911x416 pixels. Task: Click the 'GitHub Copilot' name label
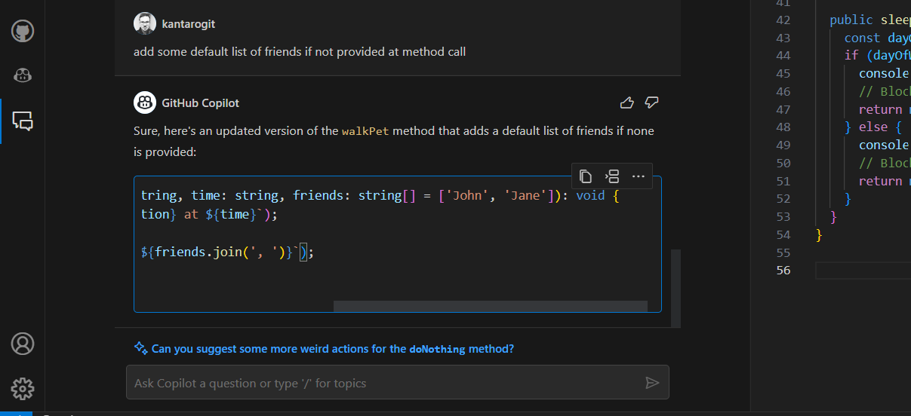pos(201,102)
